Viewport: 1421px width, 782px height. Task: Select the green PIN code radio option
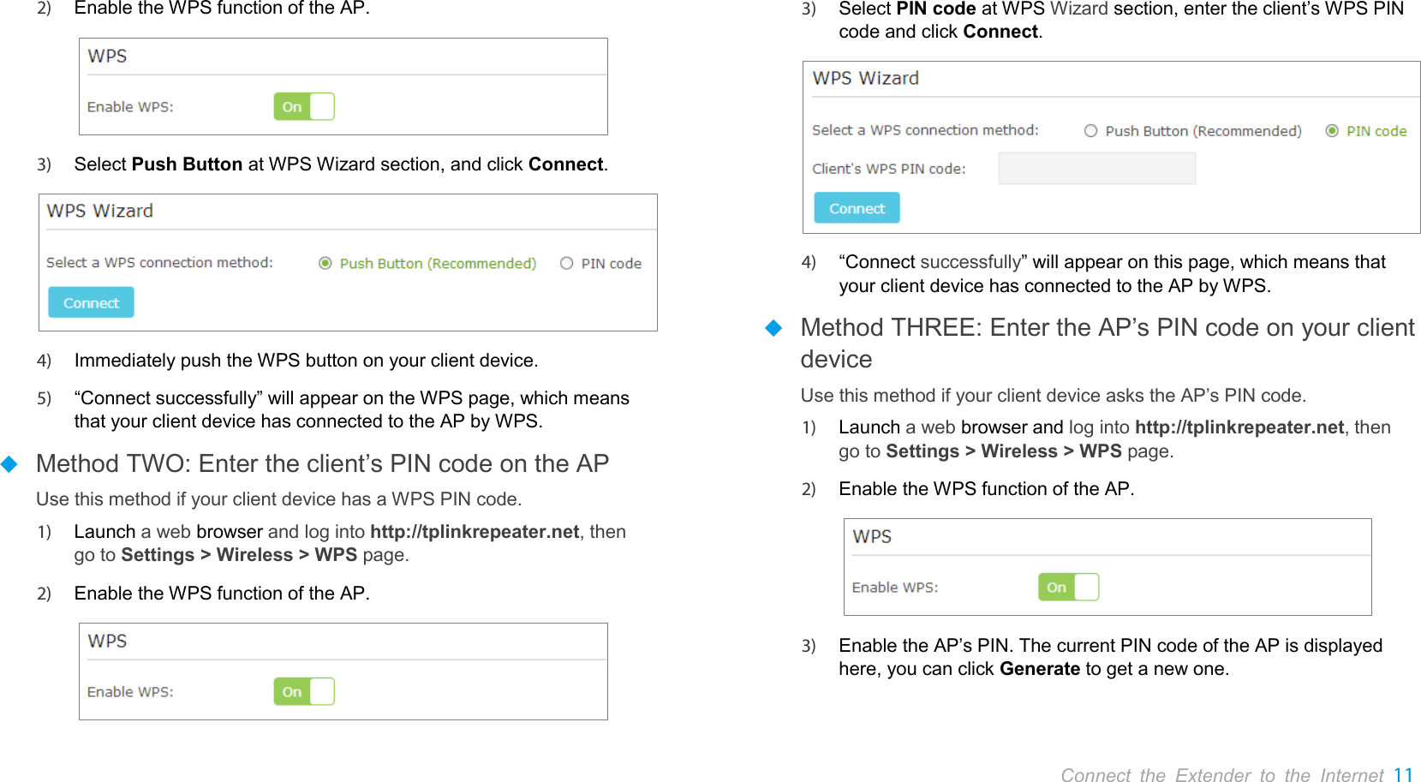(1332, 131)
